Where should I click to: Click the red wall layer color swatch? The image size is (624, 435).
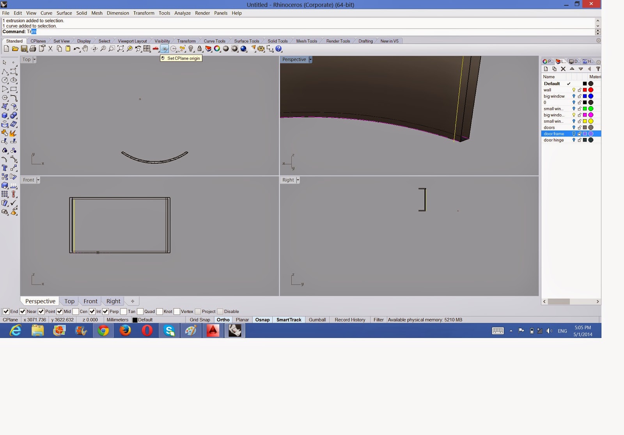tap(585, 90)
